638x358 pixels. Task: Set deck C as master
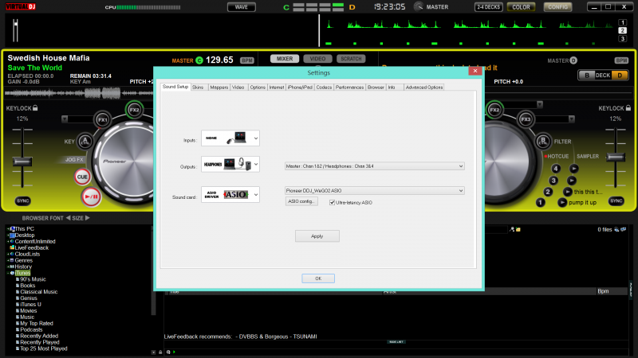[199, 60]
